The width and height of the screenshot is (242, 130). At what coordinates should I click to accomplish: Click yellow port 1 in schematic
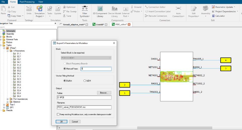pos(125,93)
